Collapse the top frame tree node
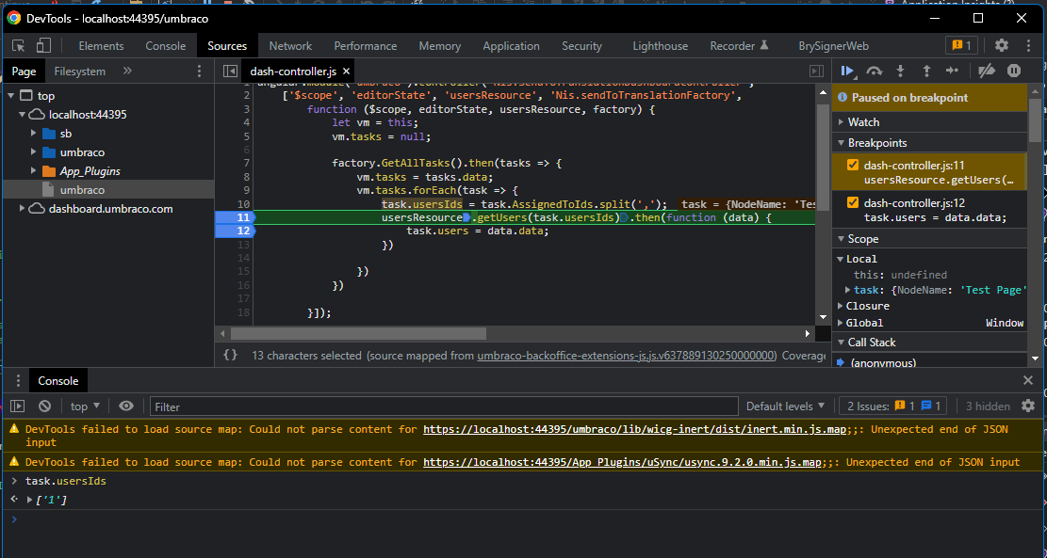1047x558 pixels. click(x=11, y=96)
